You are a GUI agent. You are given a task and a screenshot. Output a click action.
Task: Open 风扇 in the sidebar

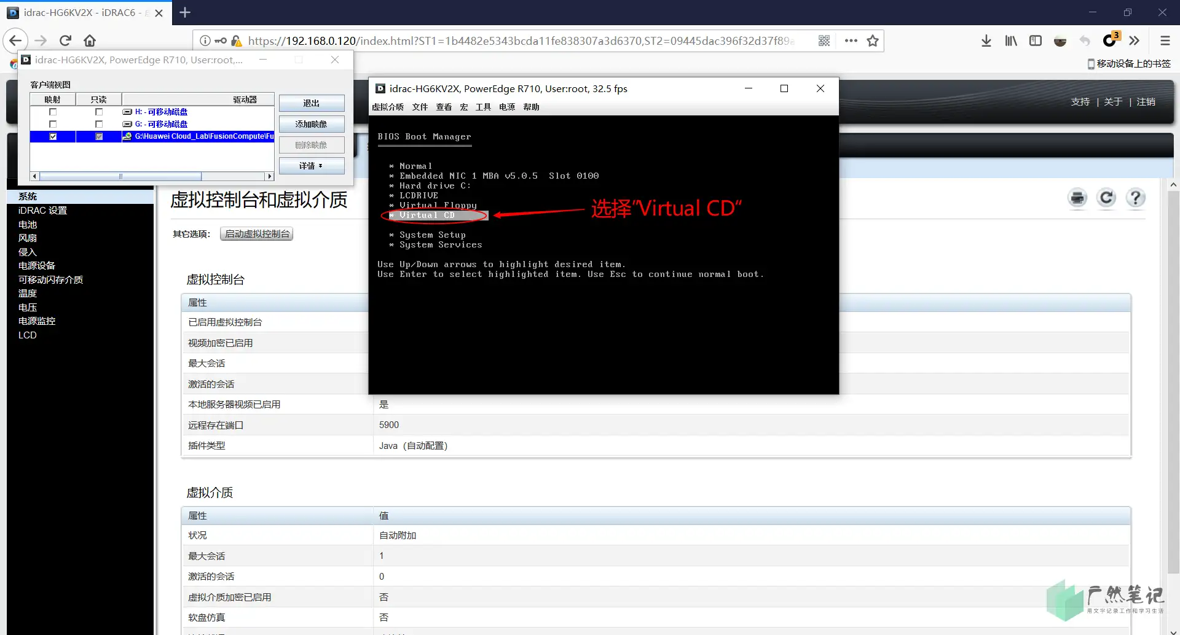pyautogui.click(x=28, y=238)
